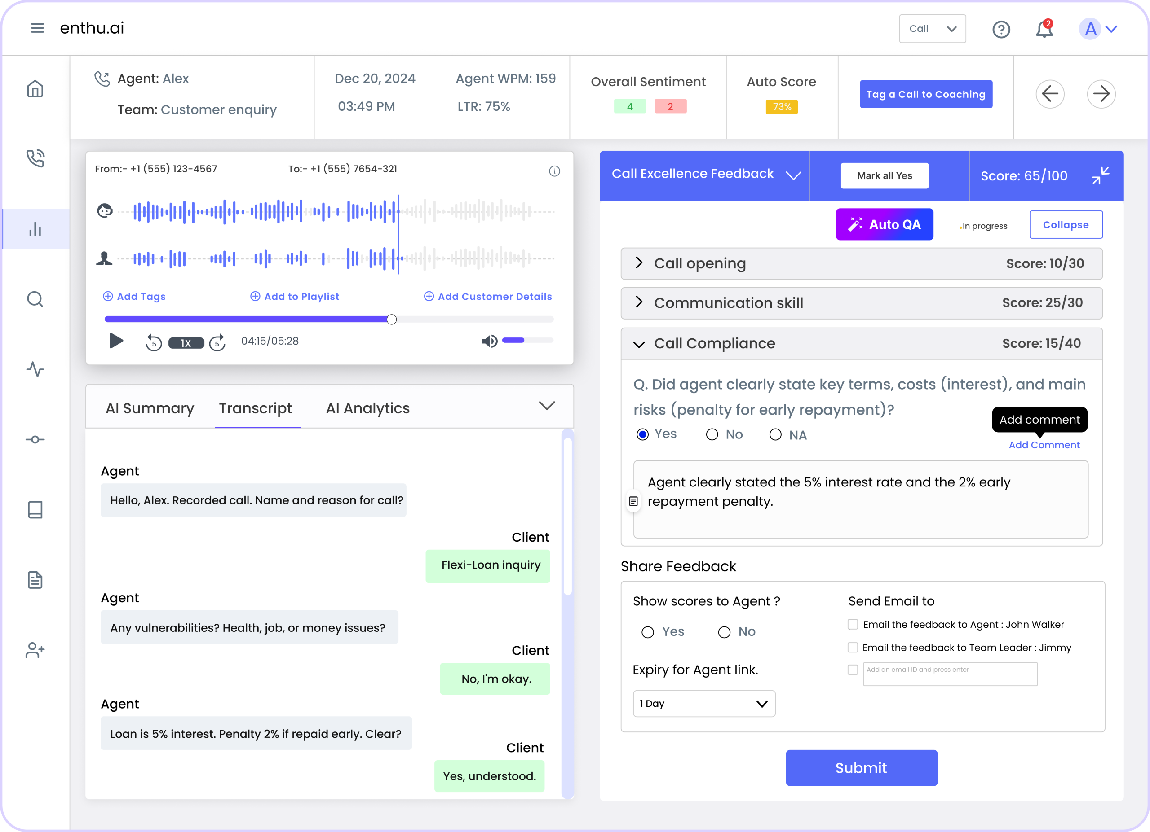Go to Home in the sidebar

pyautogui.click(x=35, y=89)
